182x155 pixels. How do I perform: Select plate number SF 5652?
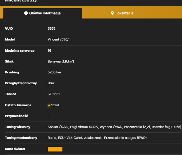[54, 94]
